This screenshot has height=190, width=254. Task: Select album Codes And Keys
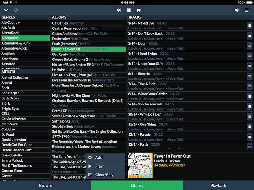pyautogui.click(x=89, y=34)
